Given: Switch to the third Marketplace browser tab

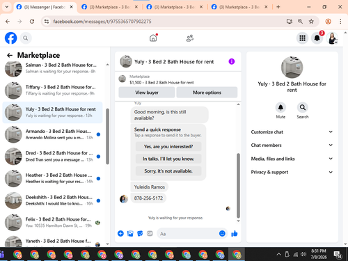Looking at the screenshot, I should click(175, 7).
